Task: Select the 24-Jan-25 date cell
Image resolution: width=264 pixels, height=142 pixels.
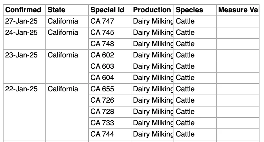Action: pyautogui.click(x=24, y=38)
